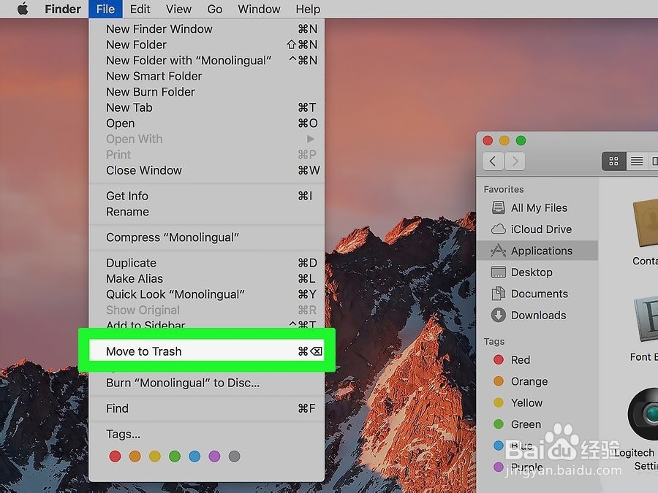
Task: Select Make Alias
Action: point(206,278)
